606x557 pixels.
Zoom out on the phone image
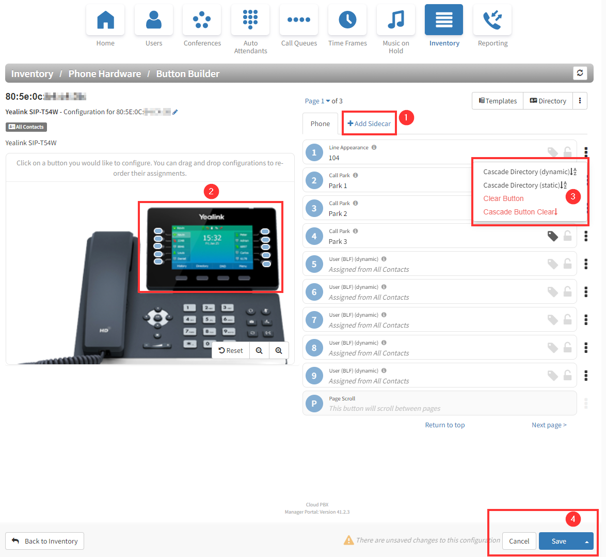[259, 350]
